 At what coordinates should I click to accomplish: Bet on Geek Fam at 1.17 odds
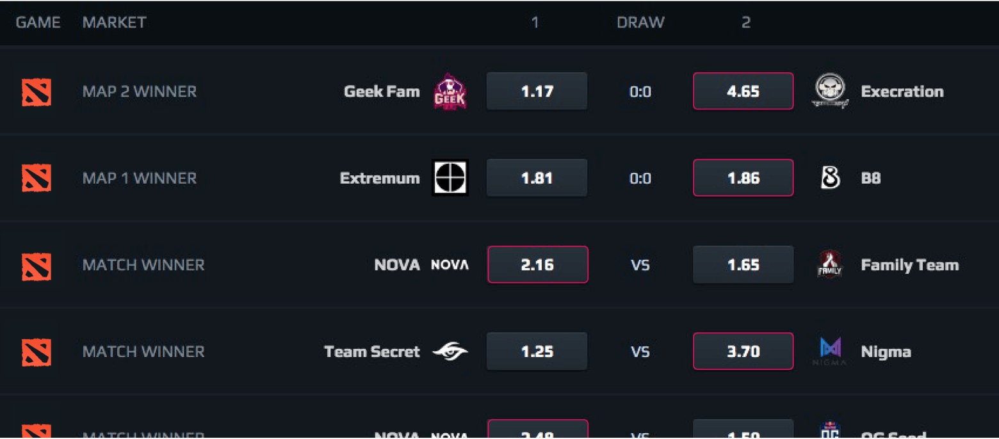click(x=537, y=92)
